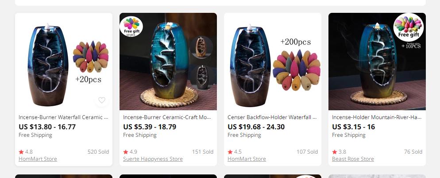Screen dimensions: 440x178
Task: Open Incense-Burner Waterfall Ceramic product title
Action: point(63,117)
